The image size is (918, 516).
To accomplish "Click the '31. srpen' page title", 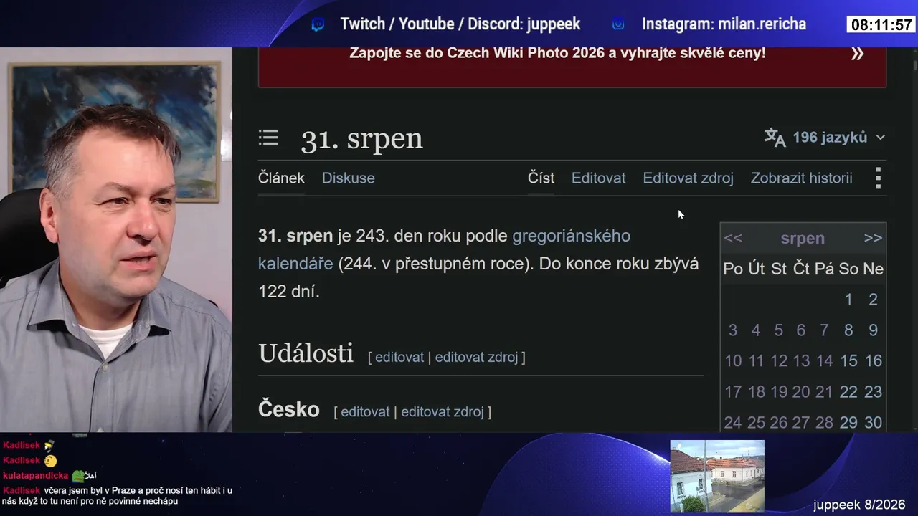I will tap(362, 139).
